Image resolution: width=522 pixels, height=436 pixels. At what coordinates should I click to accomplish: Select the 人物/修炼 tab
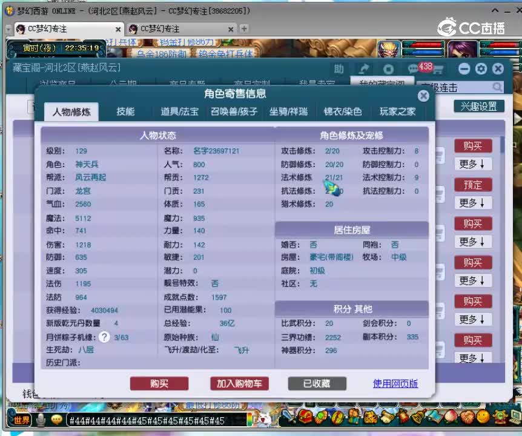(x=71, y=112)
